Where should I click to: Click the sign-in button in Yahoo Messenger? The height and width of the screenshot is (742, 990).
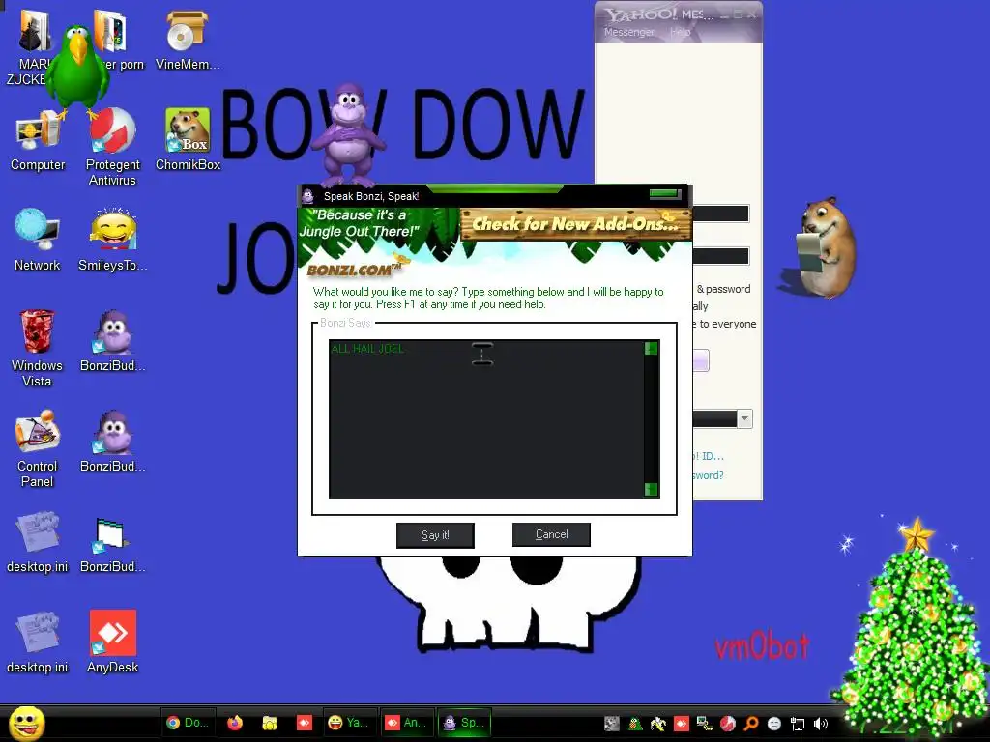pyautogui.click(x=701, y=360)
